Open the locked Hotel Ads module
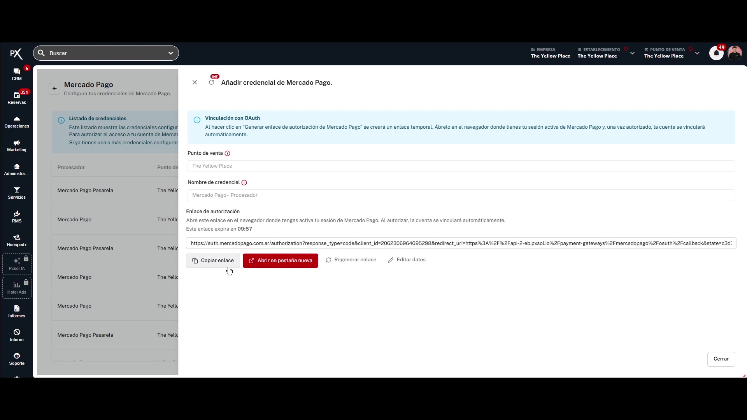747x420 pixels. click(17, 288)
